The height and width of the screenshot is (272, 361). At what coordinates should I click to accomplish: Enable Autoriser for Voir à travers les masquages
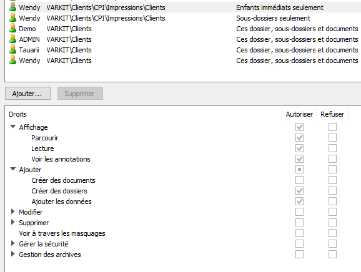(x=299, y=233)
